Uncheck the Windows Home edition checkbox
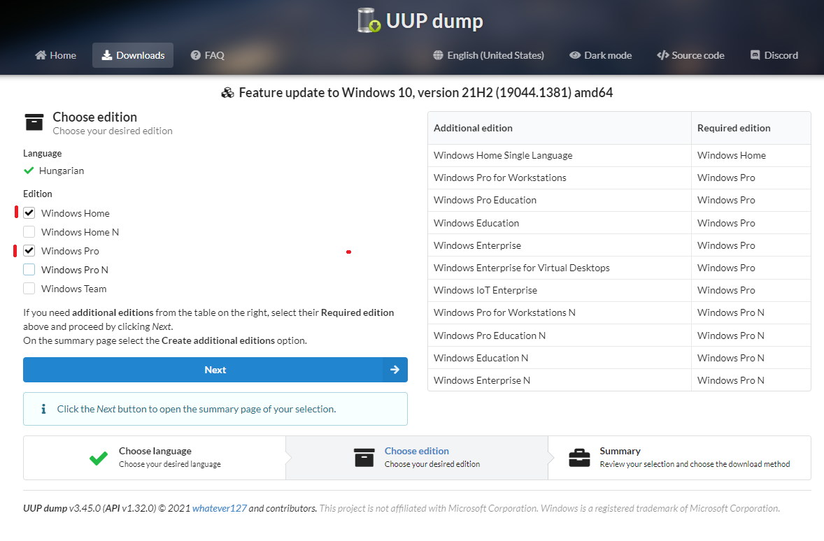 (29, 212)
